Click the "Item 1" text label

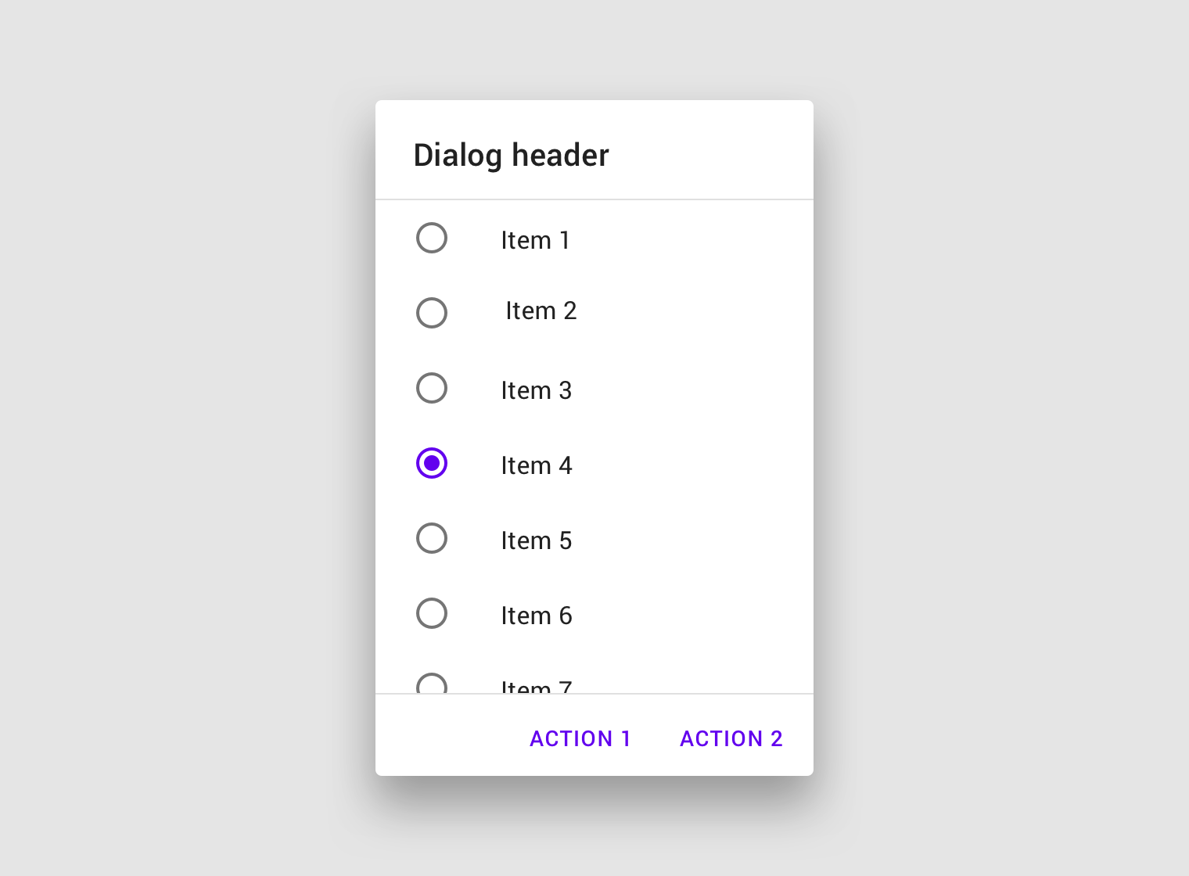(x=536, y=240)
